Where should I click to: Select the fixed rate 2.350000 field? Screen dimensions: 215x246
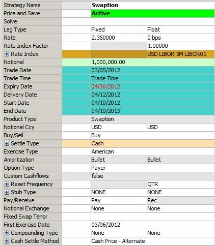pyautogui.click(x=119, y=38)
